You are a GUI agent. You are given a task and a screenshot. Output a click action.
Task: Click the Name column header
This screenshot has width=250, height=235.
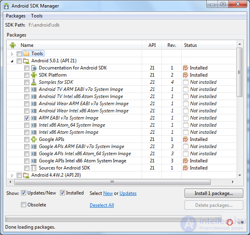pyautogui.click(x=75, y=45)
